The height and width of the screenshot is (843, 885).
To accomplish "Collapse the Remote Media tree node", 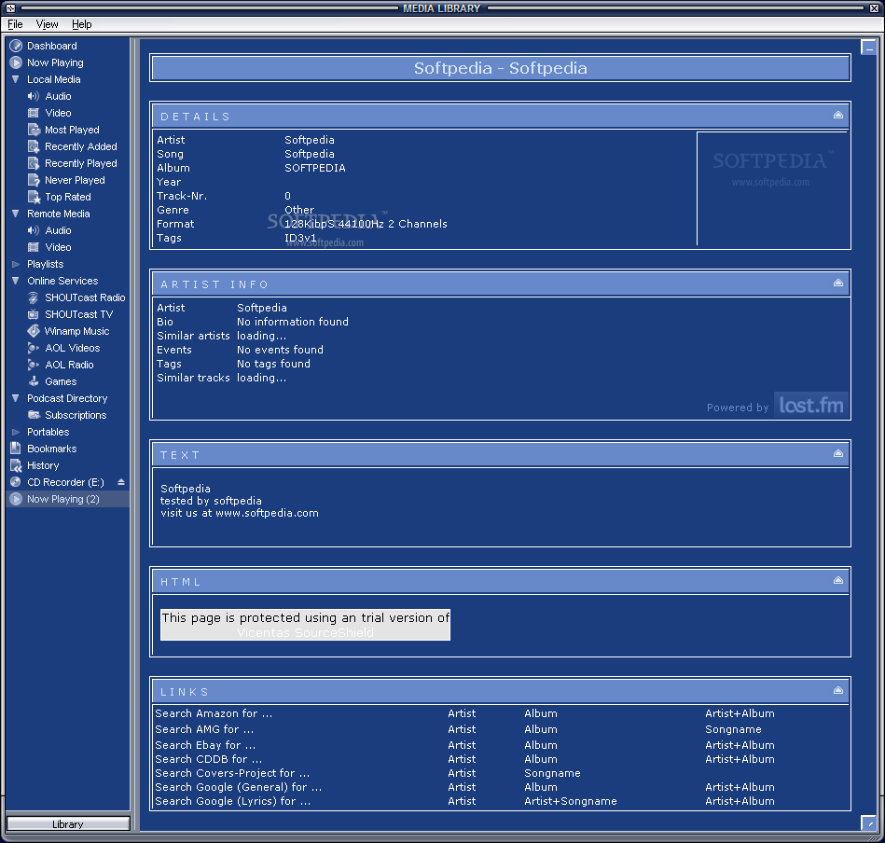I will (x=16, y=214).
